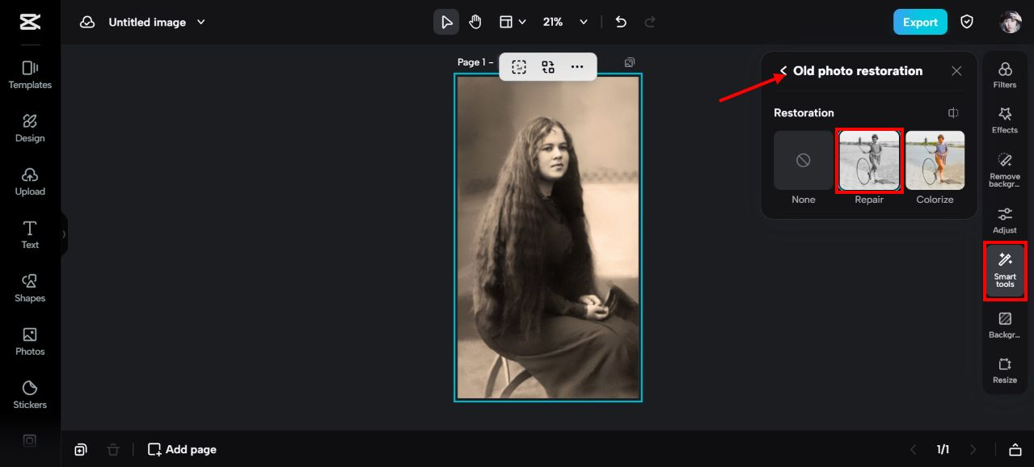The width and height of the screenshot is (1034, 467).
Task: Toggle the before/after compare icon
Action: tap(953, 113)
